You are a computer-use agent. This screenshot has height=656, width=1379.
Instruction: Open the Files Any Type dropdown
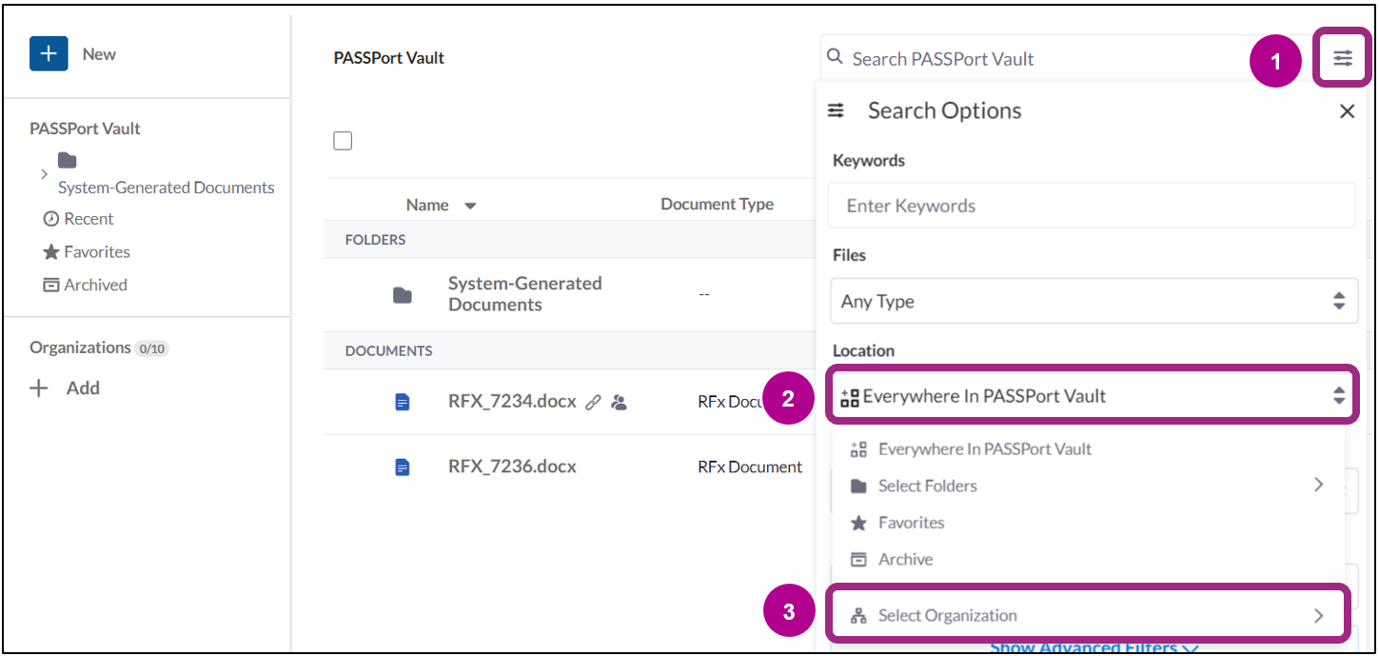click(x=1093, y=302)
